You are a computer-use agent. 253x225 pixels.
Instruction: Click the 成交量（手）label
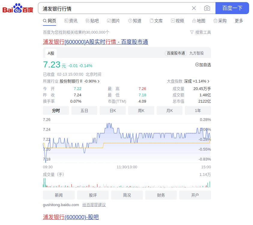click(53, 175)
